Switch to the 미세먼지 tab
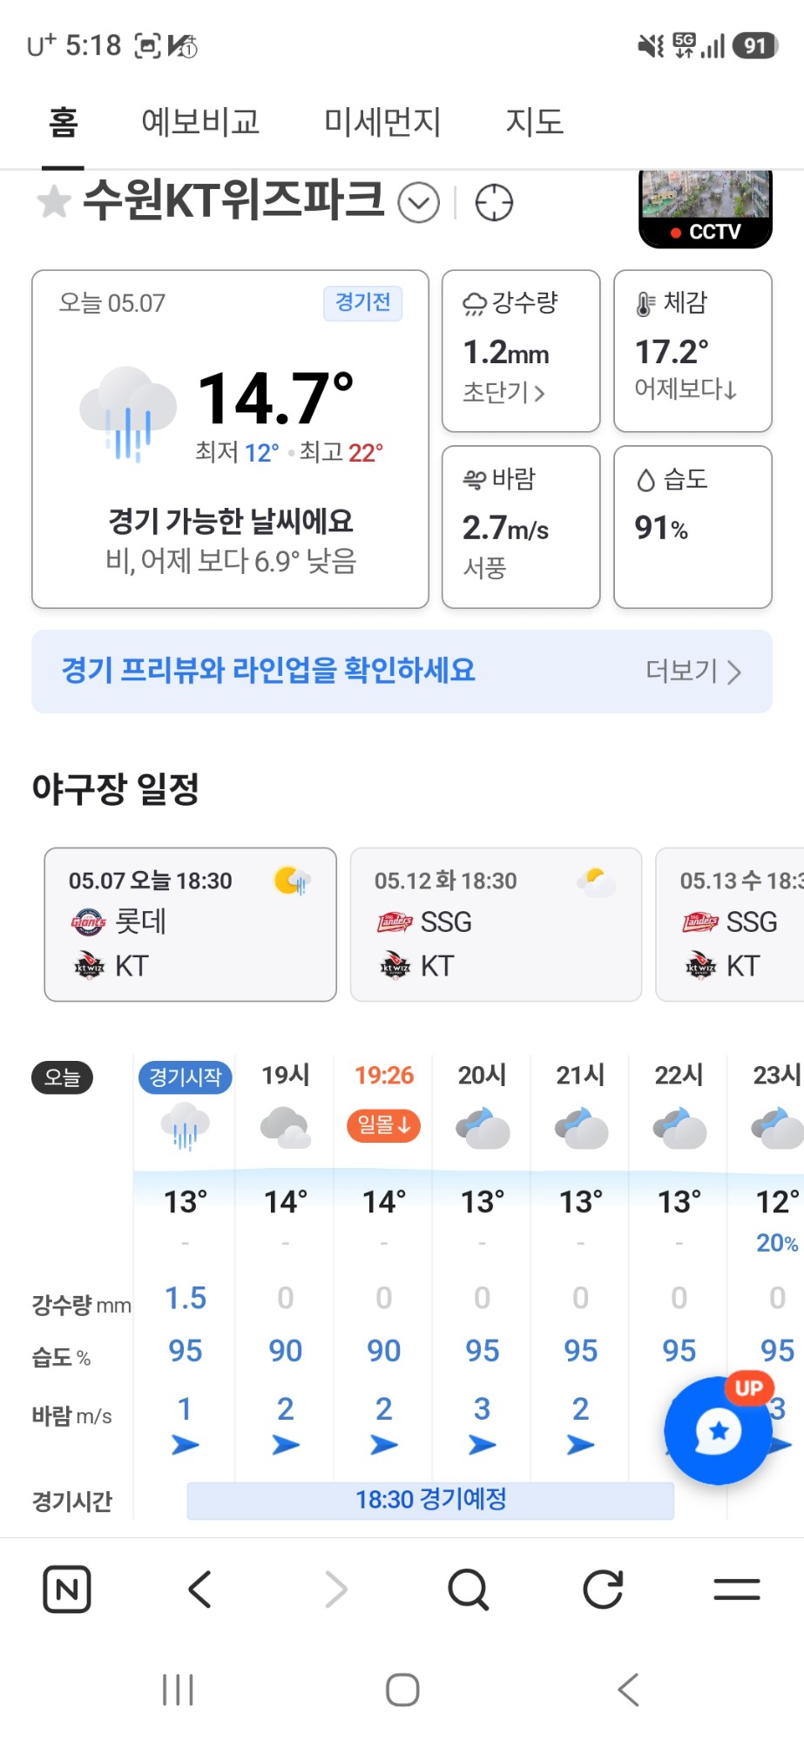804x1742 pixels. click(x=382, y=122)
